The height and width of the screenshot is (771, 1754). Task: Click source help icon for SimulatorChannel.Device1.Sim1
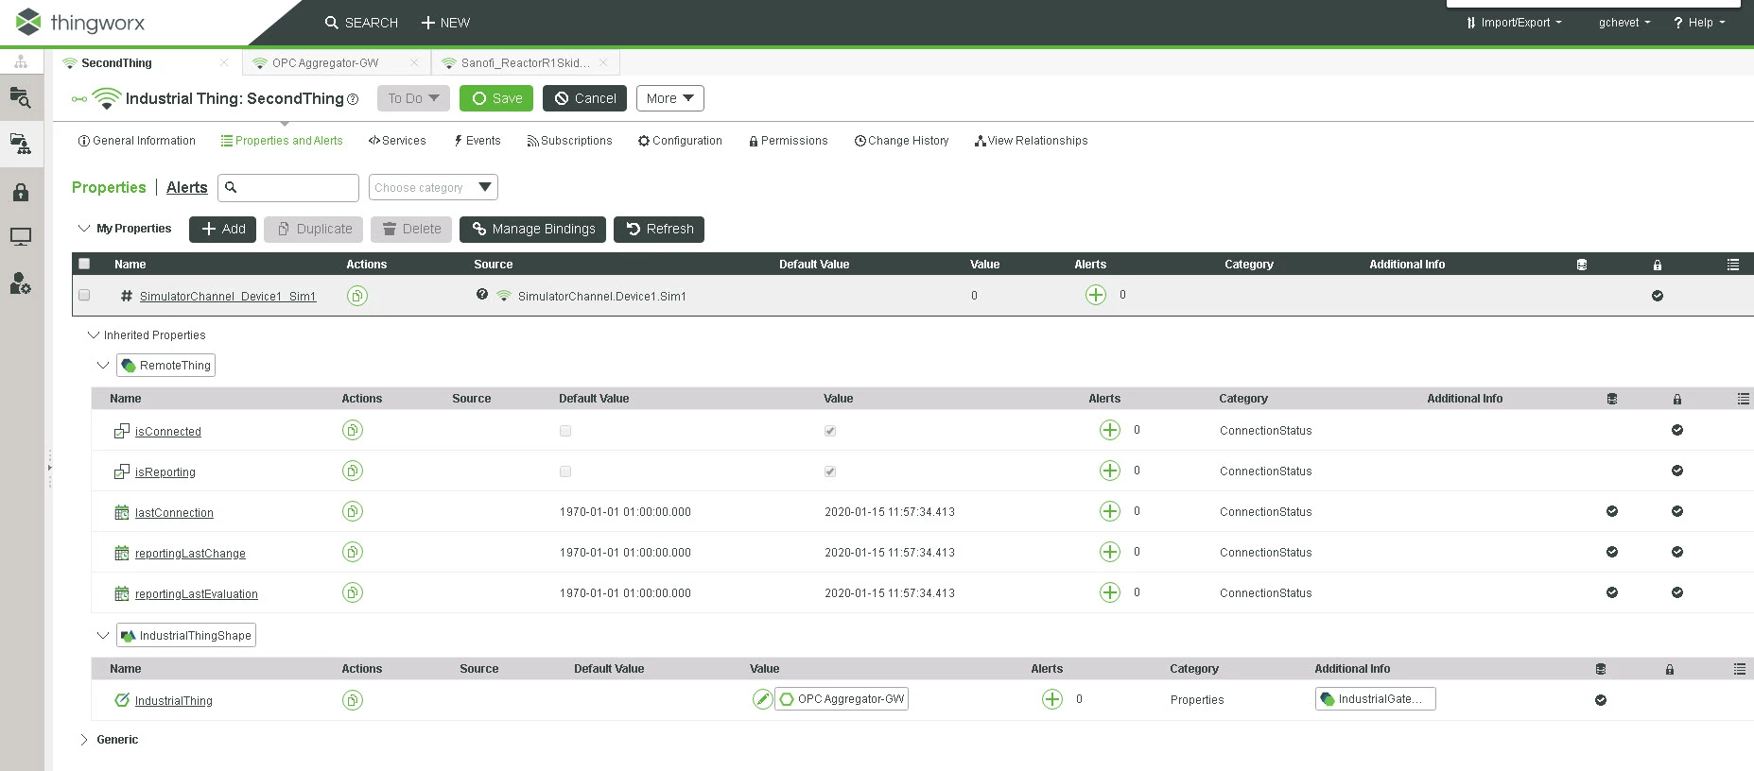482,295
